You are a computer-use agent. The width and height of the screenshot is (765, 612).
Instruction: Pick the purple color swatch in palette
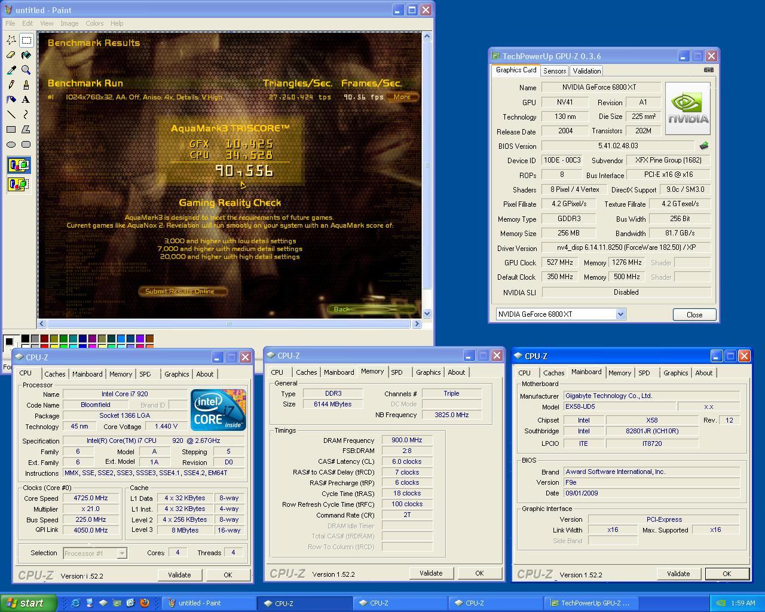click(92, 338)
